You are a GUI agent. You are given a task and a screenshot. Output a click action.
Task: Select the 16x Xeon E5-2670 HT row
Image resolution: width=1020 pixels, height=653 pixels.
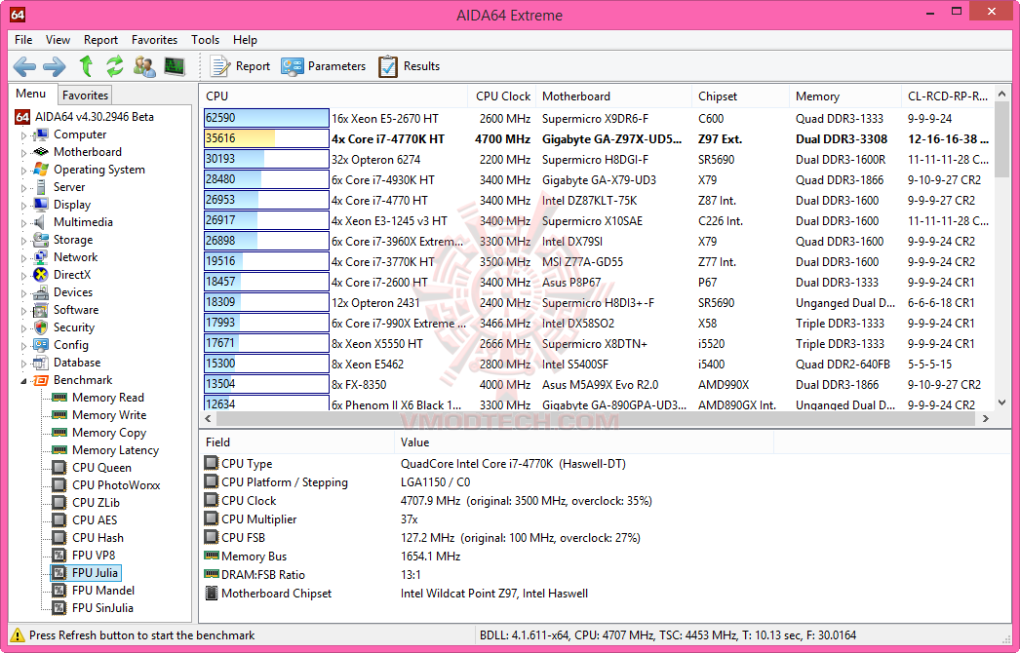click(599, 118)
